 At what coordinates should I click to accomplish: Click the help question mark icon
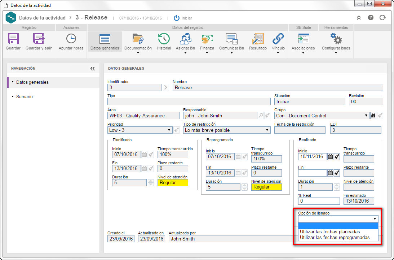click(x=371, y=18)
